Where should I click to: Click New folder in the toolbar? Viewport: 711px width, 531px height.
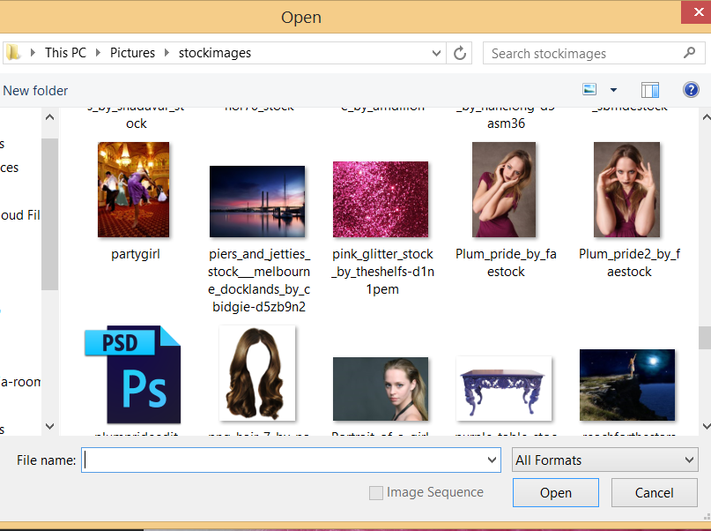click(x=35, y=90)
